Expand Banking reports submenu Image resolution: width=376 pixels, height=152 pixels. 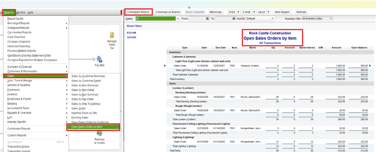[x=36, y=104]
